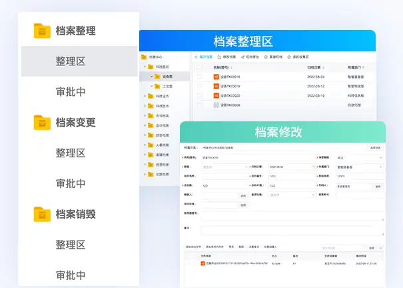The width and height of the screenshot is (403, 288).
Task: Open file icon for 设备TK03018
Action: point(216,77)
